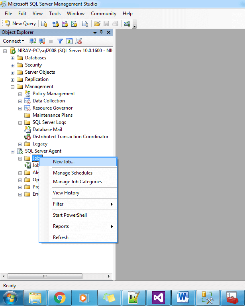Expand the Policy Management node
The height and width of the screenshot is (306, 245).
(x=20, y=94)
